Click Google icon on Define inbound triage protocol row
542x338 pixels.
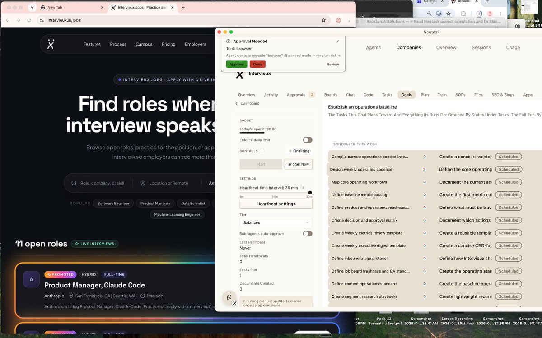tap(424, 258)
